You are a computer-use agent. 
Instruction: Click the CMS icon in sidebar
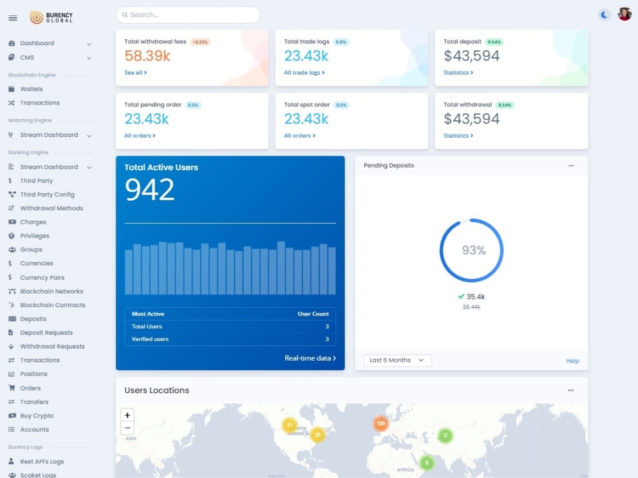click(x=11, y=57)
